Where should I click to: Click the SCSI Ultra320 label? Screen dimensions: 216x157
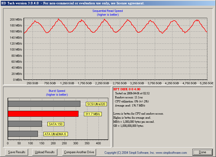click(x=96, y=104)
